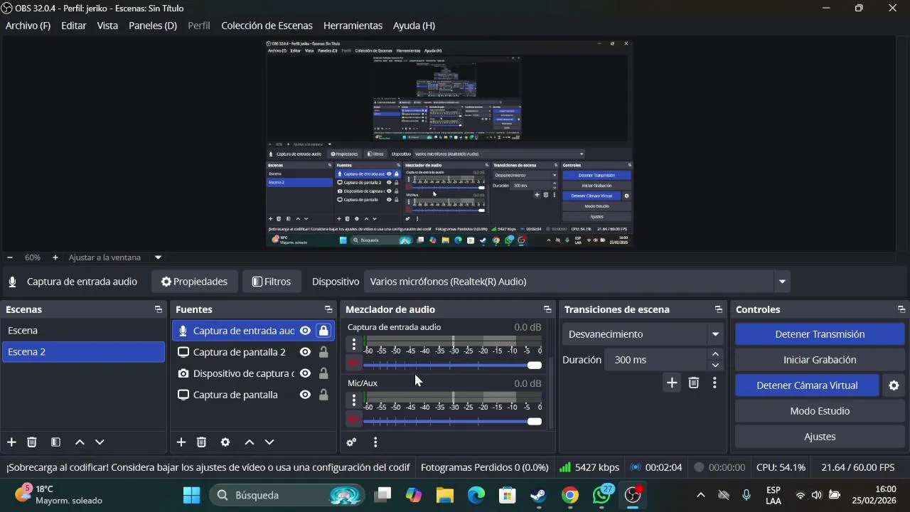Toggle lock on Dispositivo de captura source
The height and width of the screenshot is (512, 910).
click(x=323, y=373)
